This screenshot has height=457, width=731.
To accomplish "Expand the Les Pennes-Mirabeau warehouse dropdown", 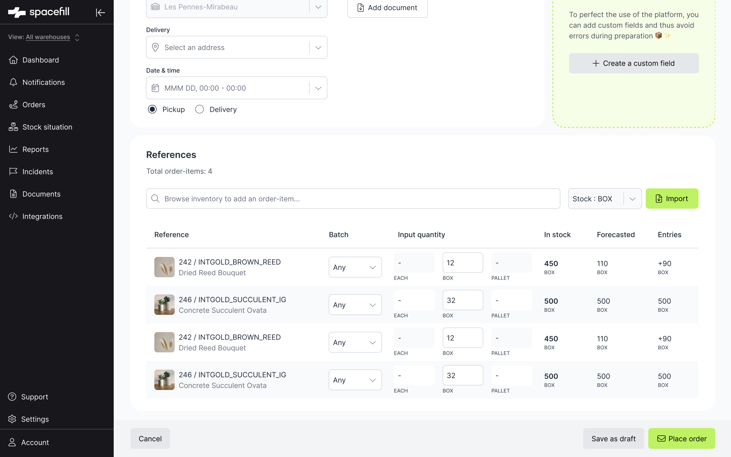I will tap(318, 7).
